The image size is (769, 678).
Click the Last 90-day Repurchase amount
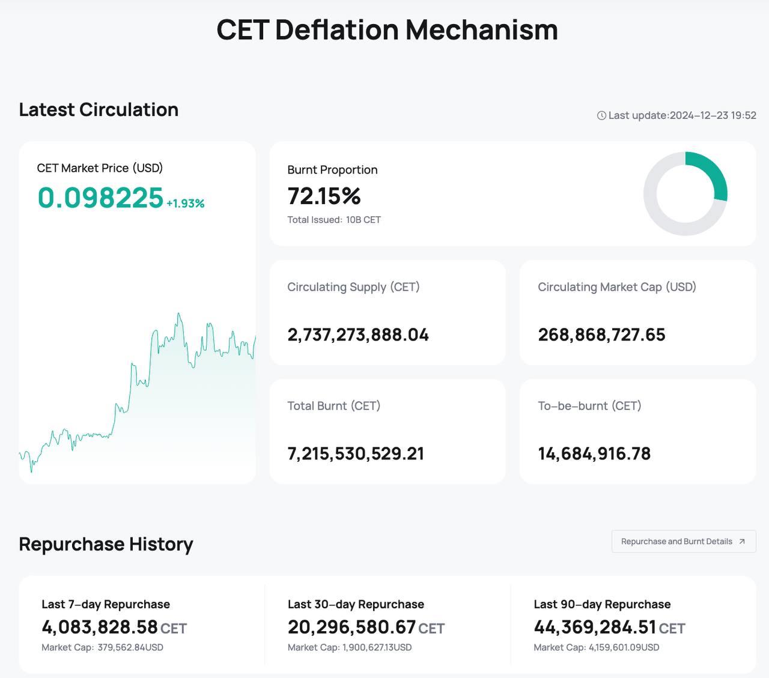[595, 627]
